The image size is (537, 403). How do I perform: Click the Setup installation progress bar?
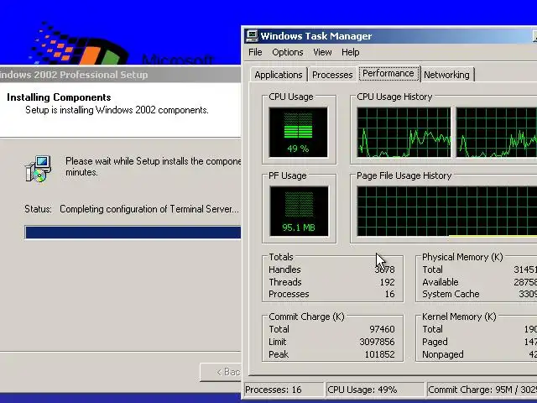pos(133,233)
